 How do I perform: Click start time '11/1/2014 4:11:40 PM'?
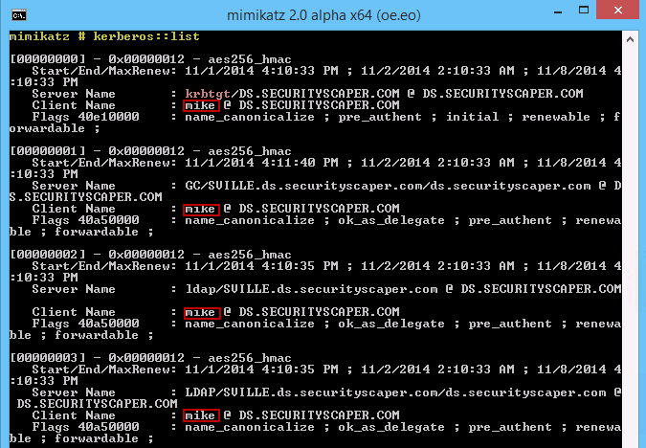(x=261, y=163)
